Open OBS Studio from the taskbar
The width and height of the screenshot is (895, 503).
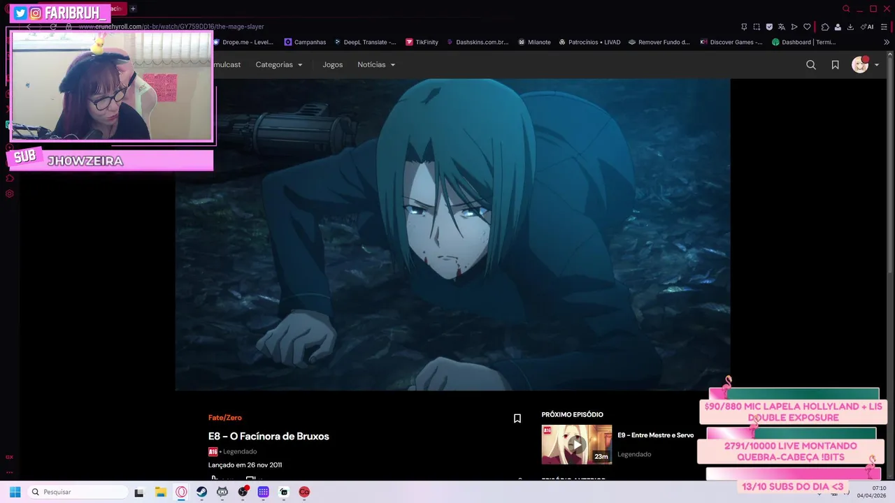click(x=243, y=492)
